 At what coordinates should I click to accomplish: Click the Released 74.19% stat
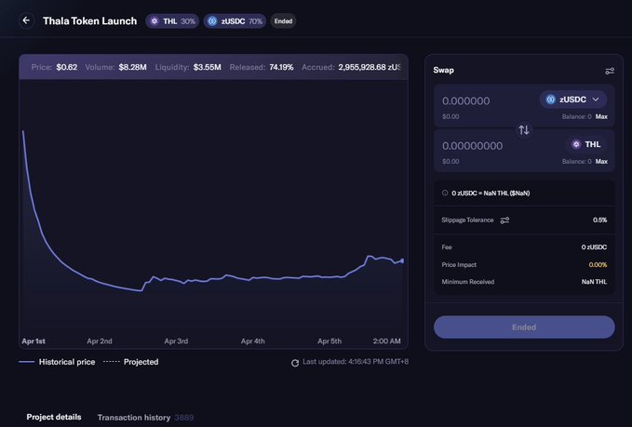point(262,67)
